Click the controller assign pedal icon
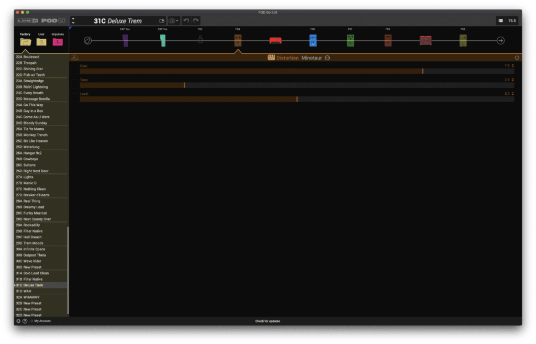This screenshot has width=536, height=344. (x=74, y=58)
